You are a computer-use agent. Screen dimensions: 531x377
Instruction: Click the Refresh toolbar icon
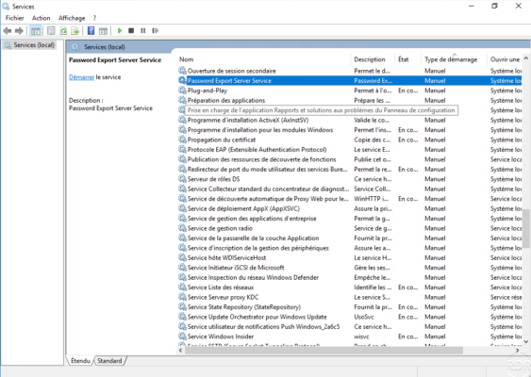(63, 31)
